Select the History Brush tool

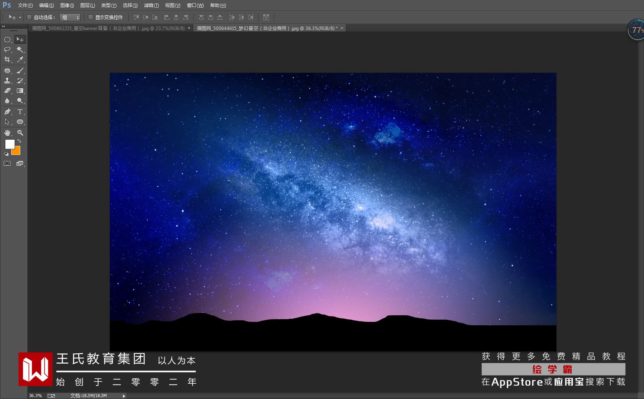click(x=20, y=81)
